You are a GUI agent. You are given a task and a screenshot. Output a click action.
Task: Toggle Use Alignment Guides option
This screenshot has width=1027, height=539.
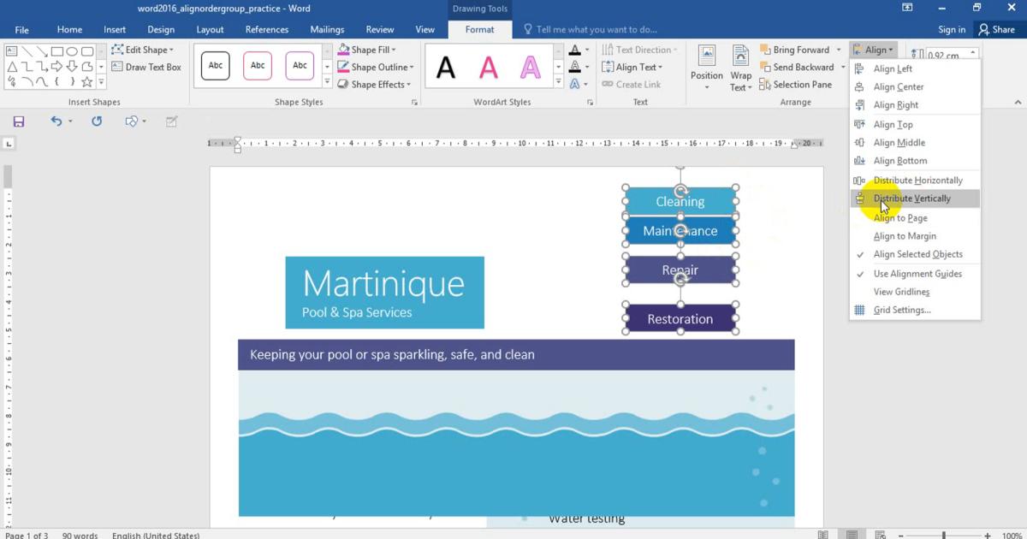click(x=917, y=274)
